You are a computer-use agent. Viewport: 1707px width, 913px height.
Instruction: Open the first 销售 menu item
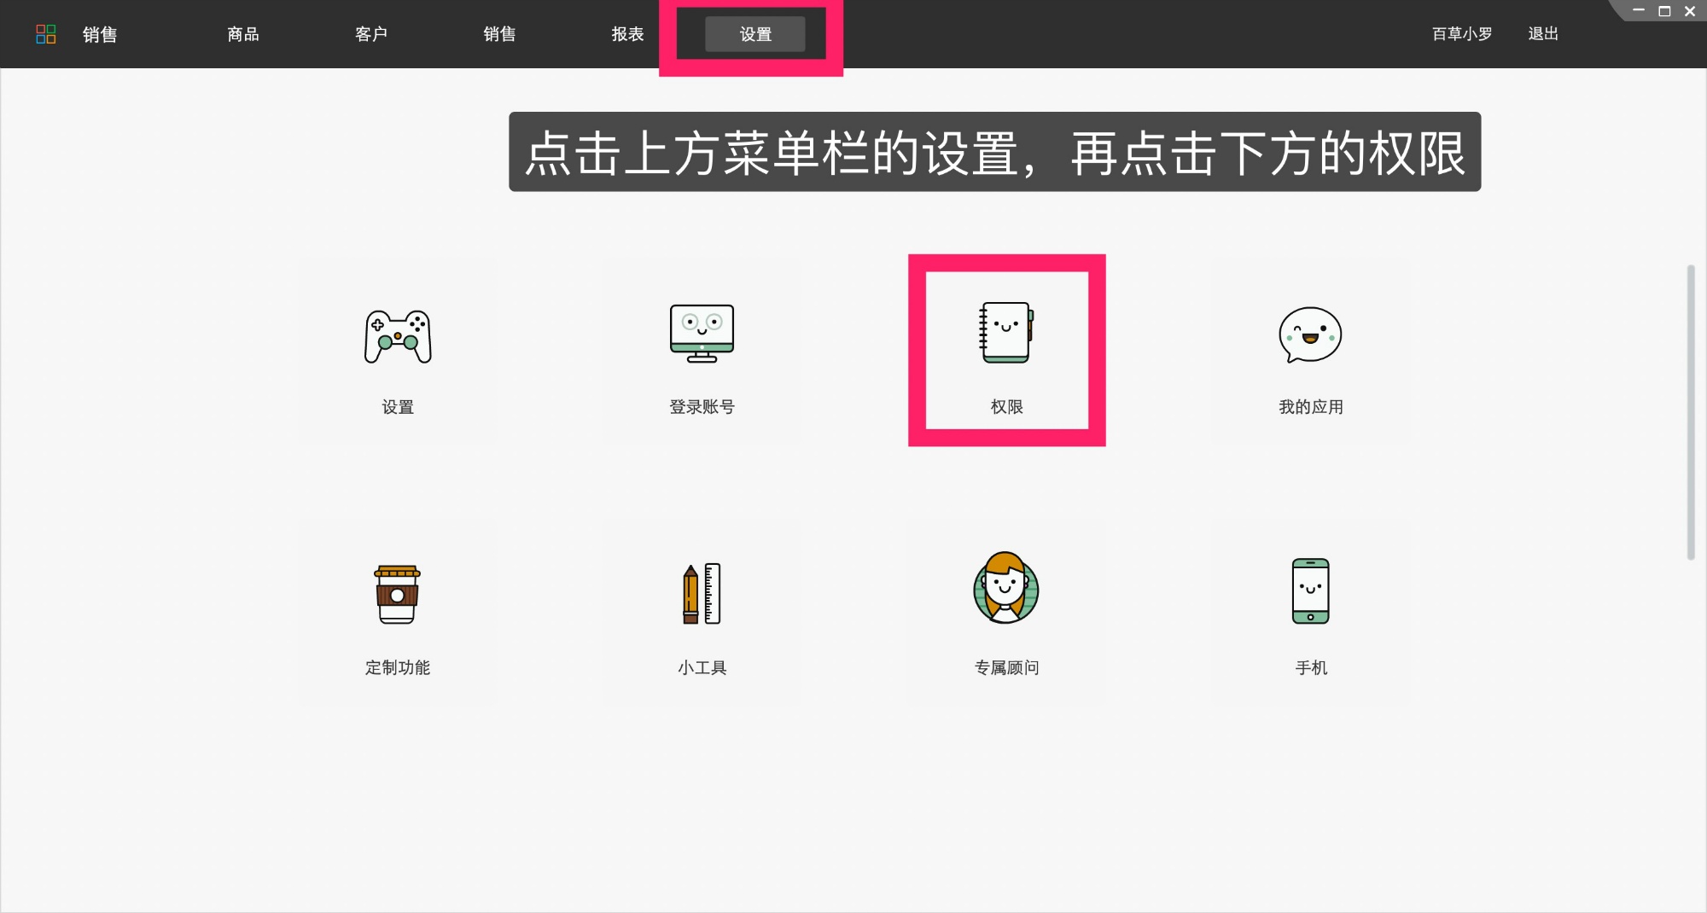click(99, 34)
